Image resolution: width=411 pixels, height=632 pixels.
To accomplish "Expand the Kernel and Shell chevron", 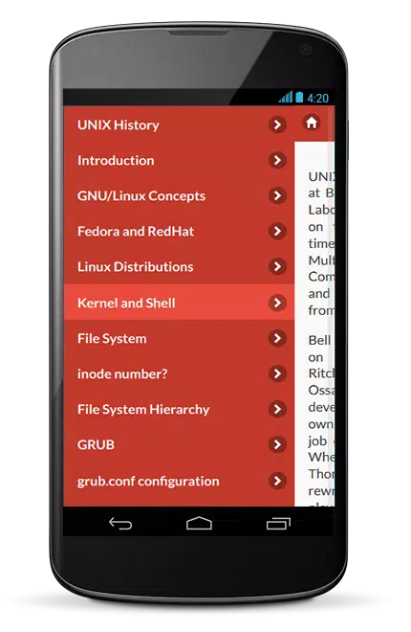I will (x=277, y=303).
